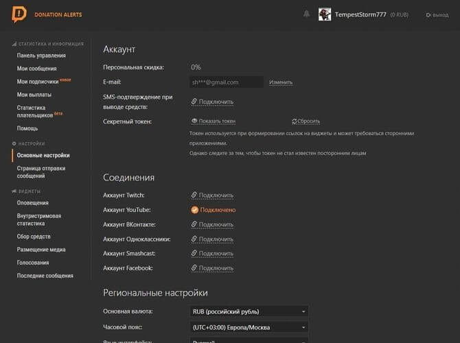This screenshot has width=460, height=343.
Task: Click the выход logout link
Action: 440,15
